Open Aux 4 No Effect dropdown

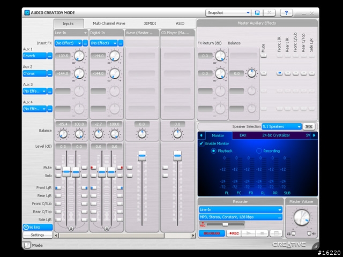[34, 109]
